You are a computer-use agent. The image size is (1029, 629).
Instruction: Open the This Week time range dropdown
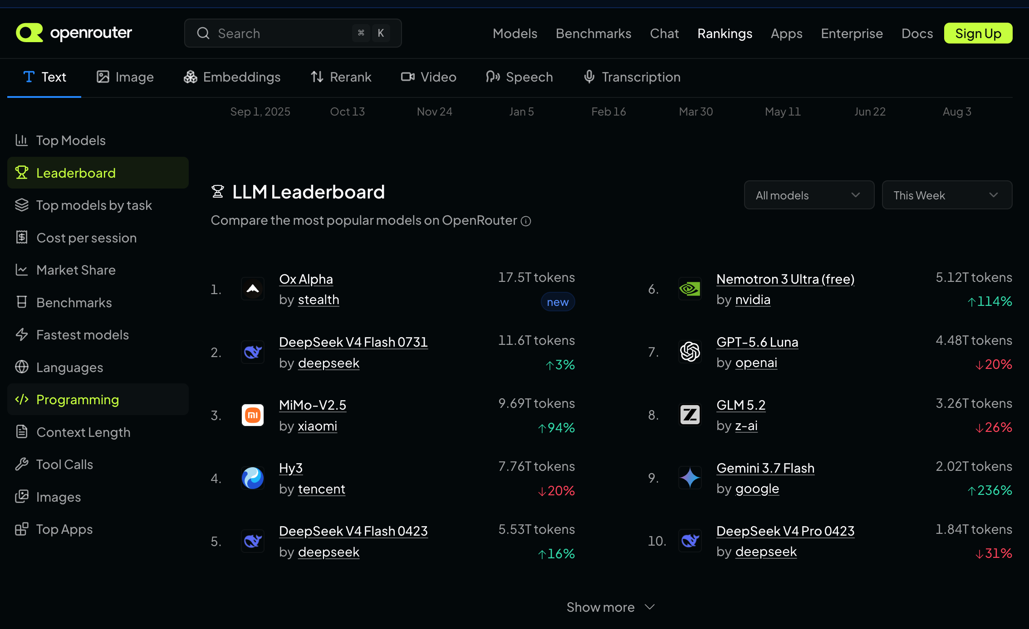(x=947, y=195)
